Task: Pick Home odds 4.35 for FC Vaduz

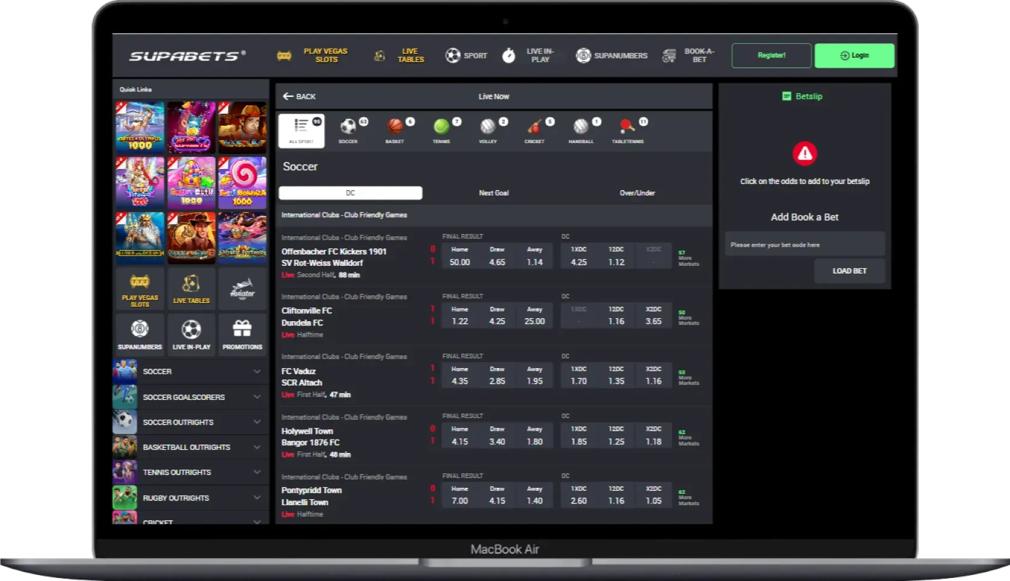Action: click(x=459, y=375)
